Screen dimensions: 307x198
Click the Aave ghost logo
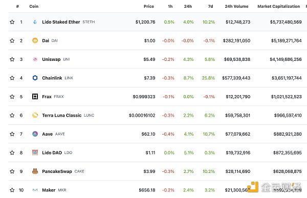[x=35, y=134]
